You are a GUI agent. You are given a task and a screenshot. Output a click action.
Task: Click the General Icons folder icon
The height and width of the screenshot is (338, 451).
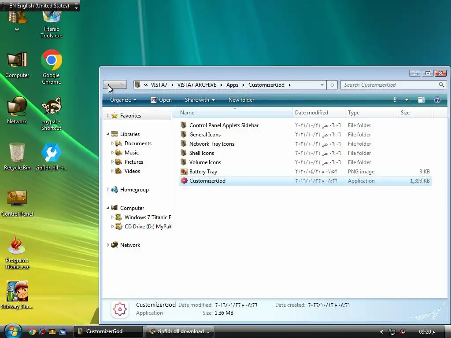coord(184,135)
